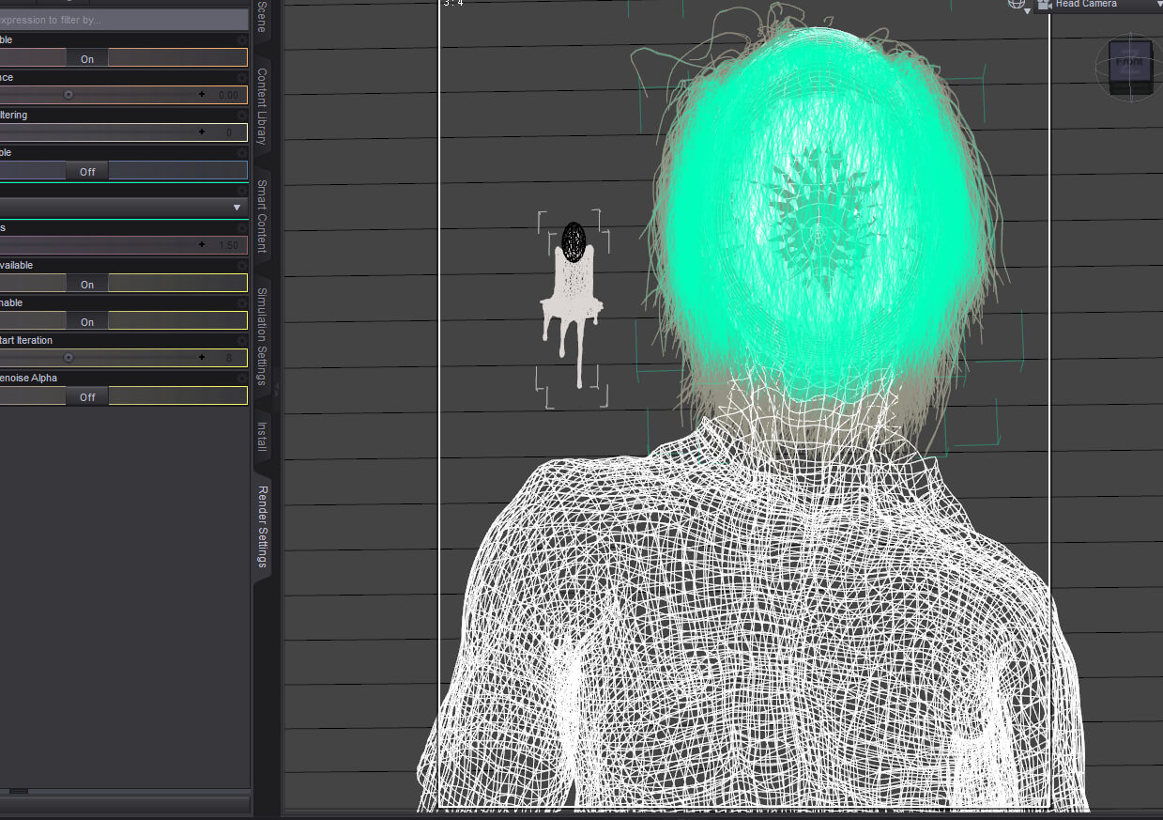Open settings gear for the 'nable' property

click(242, 303)
